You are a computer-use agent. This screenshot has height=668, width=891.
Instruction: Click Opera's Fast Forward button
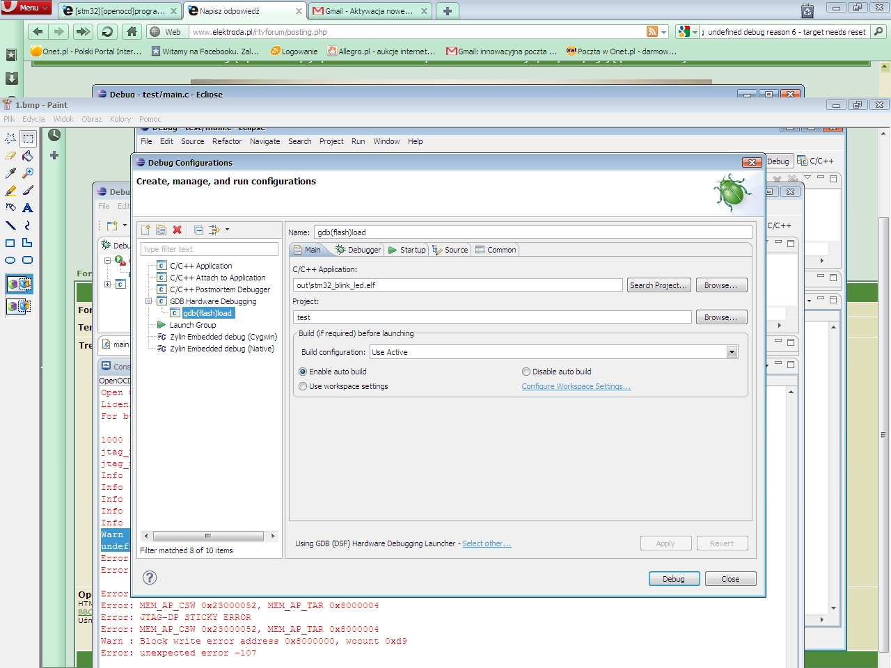pos(83,31)
